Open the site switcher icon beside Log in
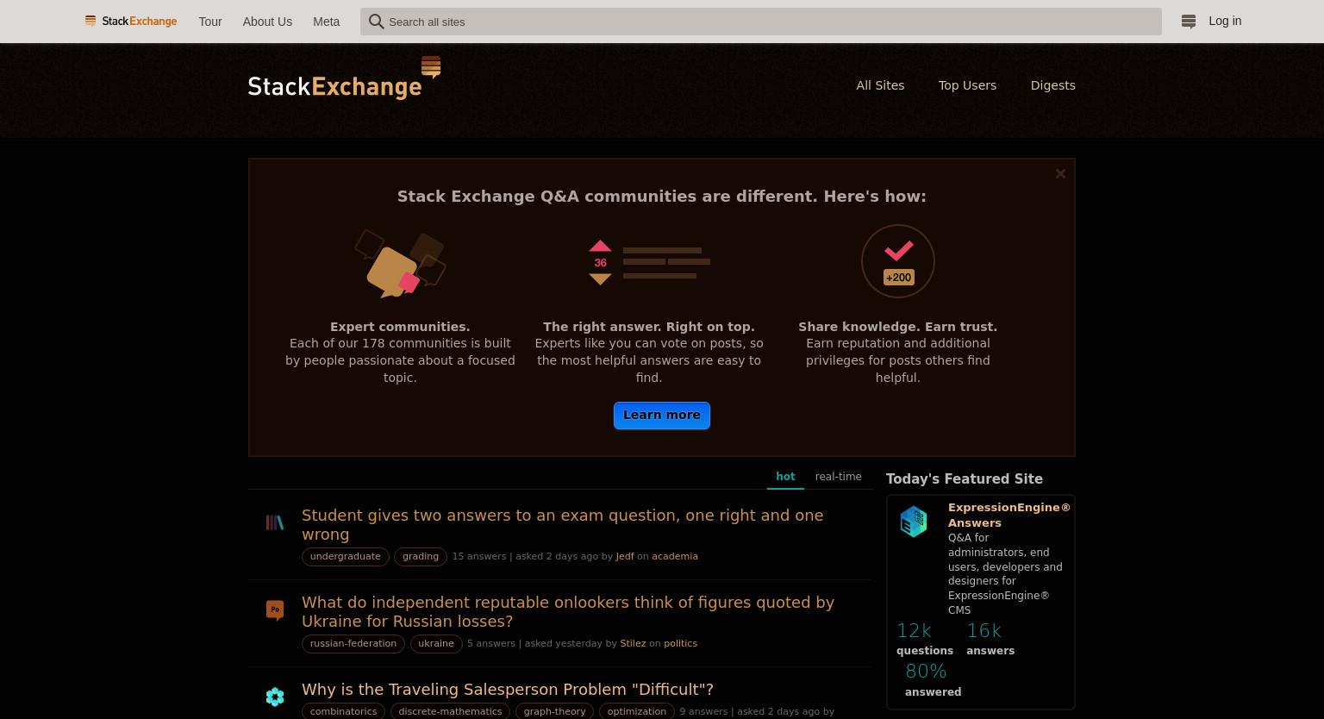Image resolution: width=1324 pixels, height=719 pixels. (1189, 22)
